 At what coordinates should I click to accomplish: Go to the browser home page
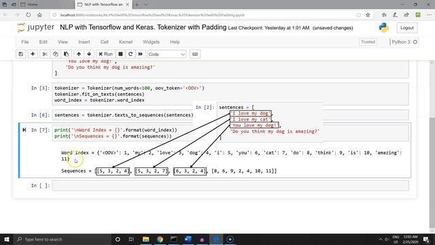pos(39,15)
